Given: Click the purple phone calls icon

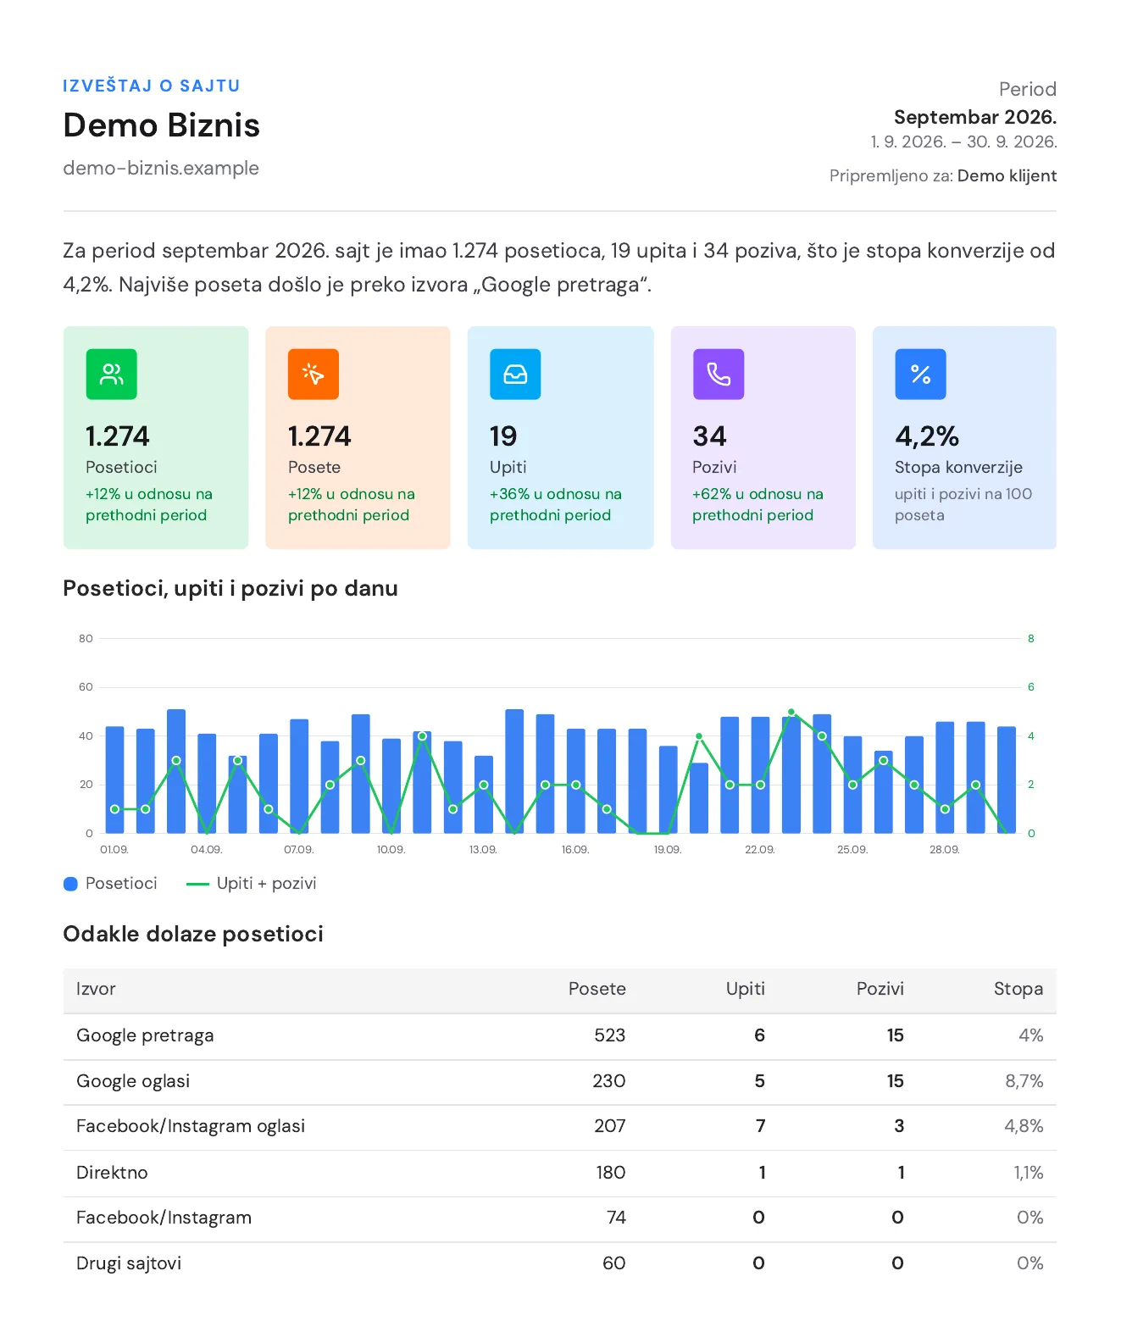Looking at the screenshot, I should [x=719, y=374].
